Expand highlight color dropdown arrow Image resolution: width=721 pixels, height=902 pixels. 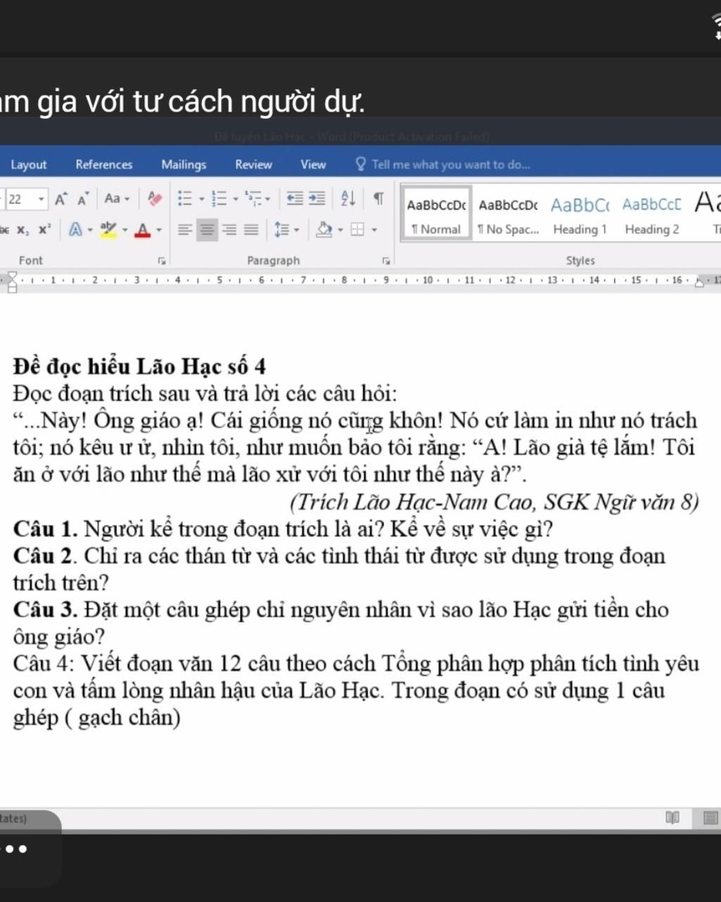pyautogui.click(x=125, y=230)
